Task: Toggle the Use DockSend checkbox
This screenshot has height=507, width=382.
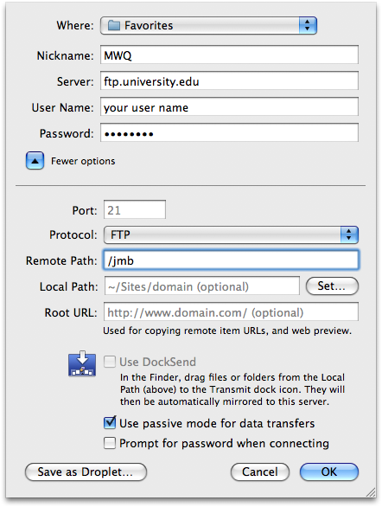Action: (110, 362)
